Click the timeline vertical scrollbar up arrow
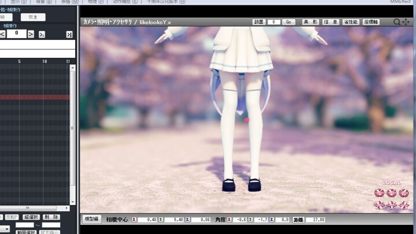The height and width of the screenshot is (234, 416). (73, 68)
